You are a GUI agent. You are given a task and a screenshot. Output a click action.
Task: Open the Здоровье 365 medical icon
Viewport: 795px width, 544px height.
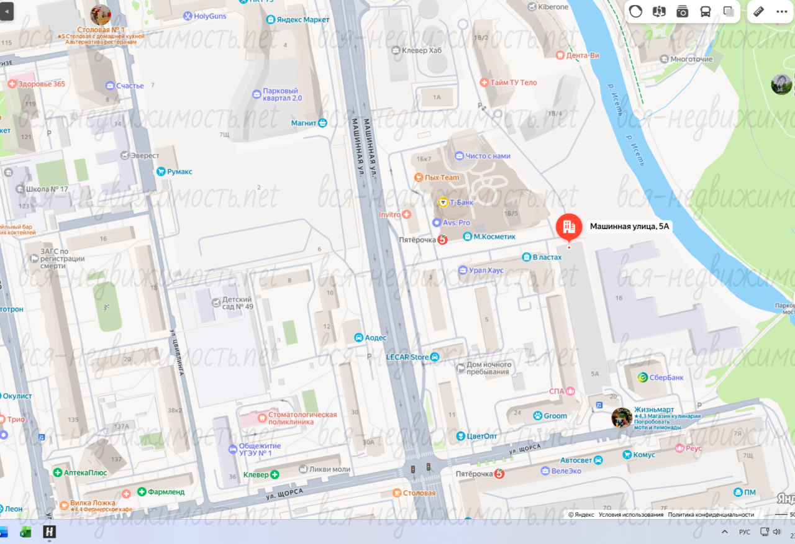coord(12,84)
